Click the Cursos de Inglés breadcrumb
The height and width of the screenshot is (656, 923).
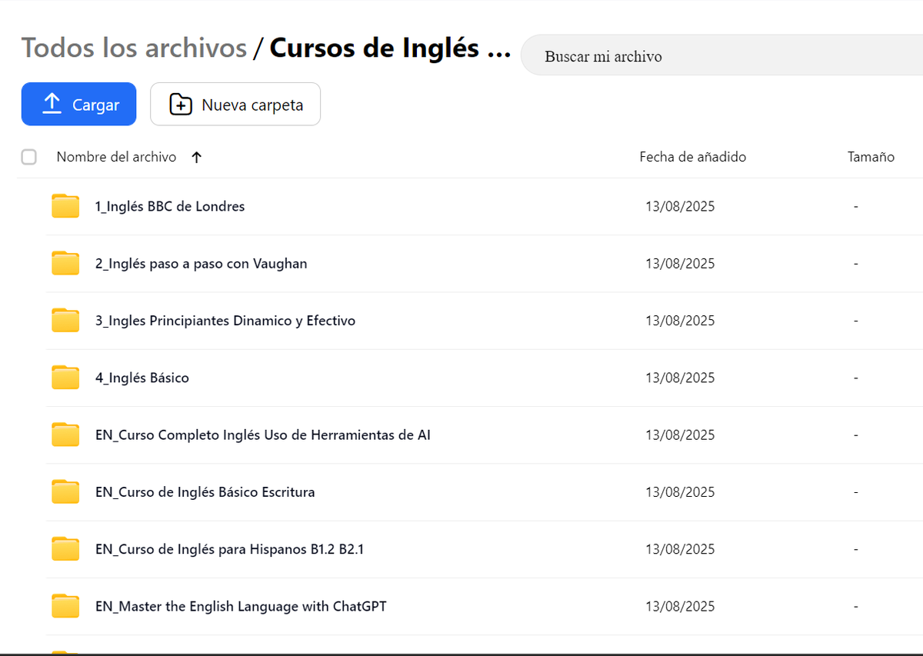point(390,48)
